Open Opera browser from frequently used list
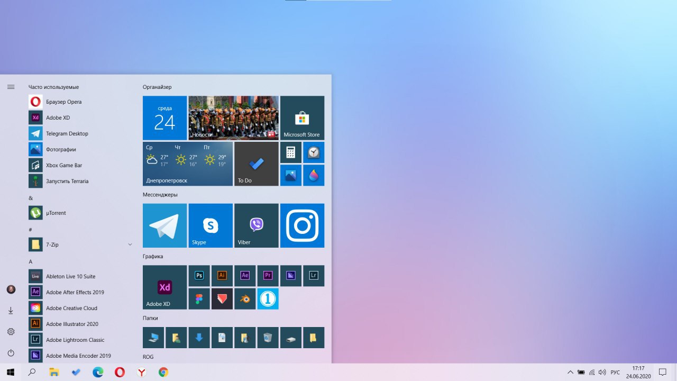 80,102
